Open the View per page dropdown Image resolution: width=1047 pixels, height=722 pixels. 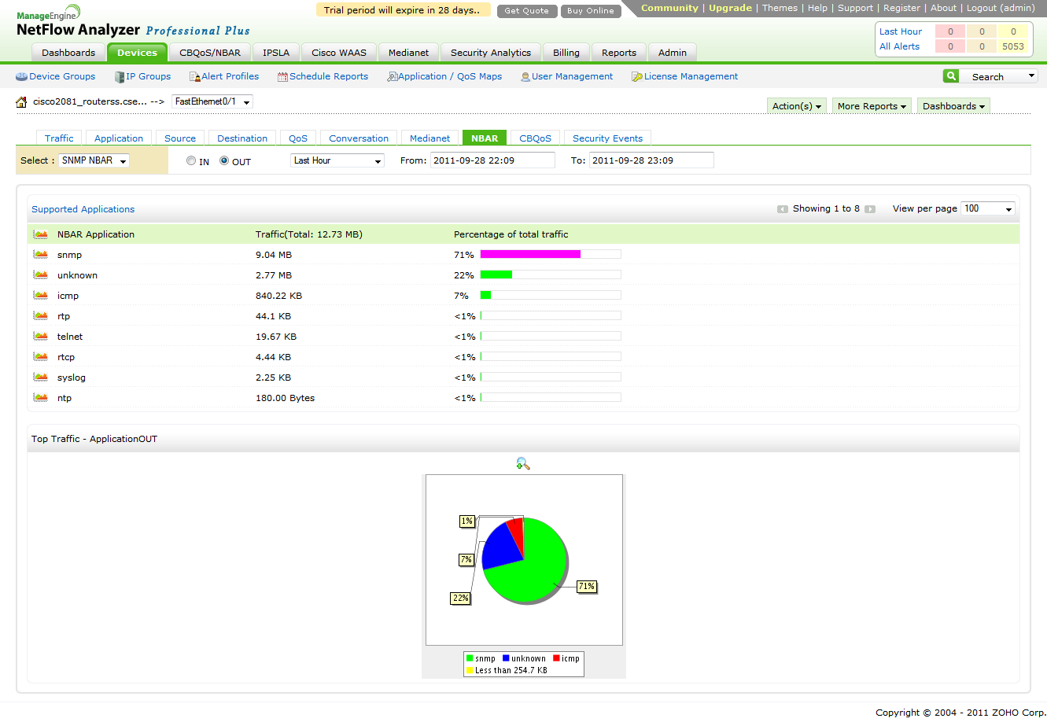point(988,208)
